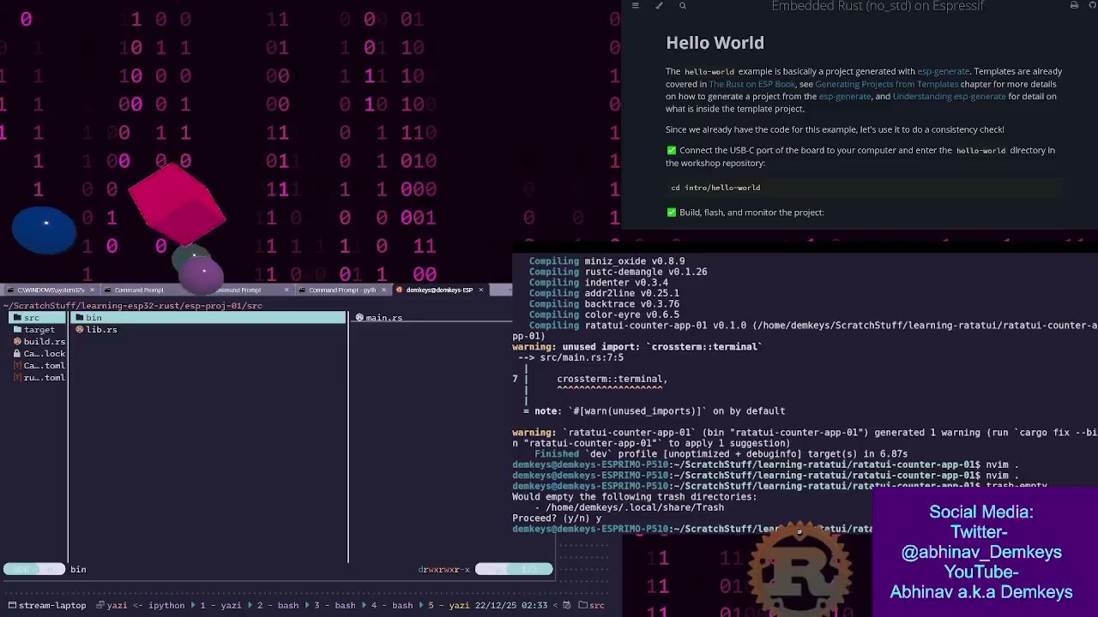The image size is (1098, 617).
Task: Click the cd intro/hello-world code block
Action: tap(865, 188)
